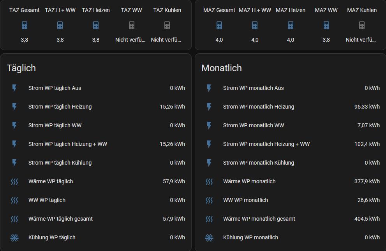Select the TAZ H + WW value 3,8
Viewport: 386px width, 251px height.
tap(60, 40)
